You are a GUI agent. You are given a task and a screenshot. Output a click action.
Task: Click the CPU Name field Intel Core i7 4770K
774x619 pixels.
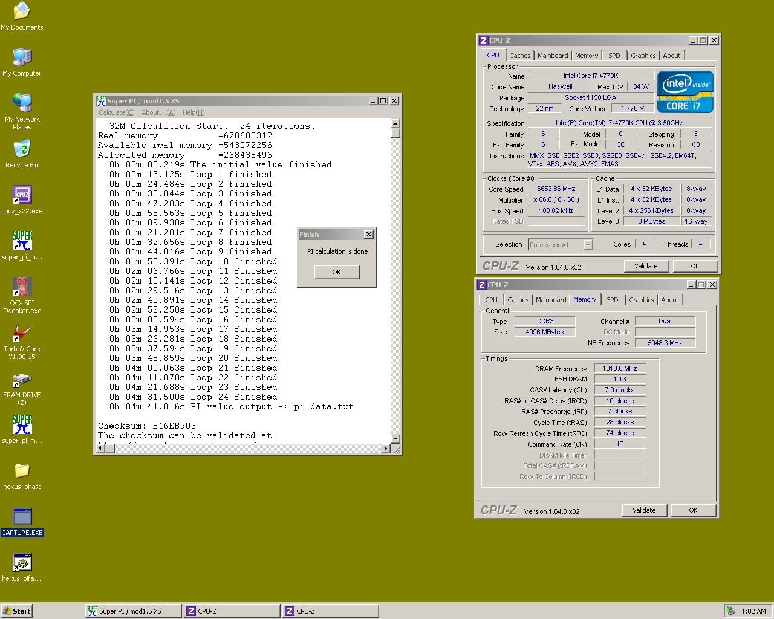[x=591, y=76]
